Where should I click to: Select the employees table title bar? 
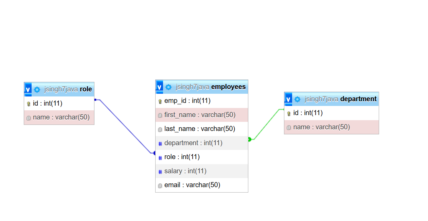coord(201,87)
